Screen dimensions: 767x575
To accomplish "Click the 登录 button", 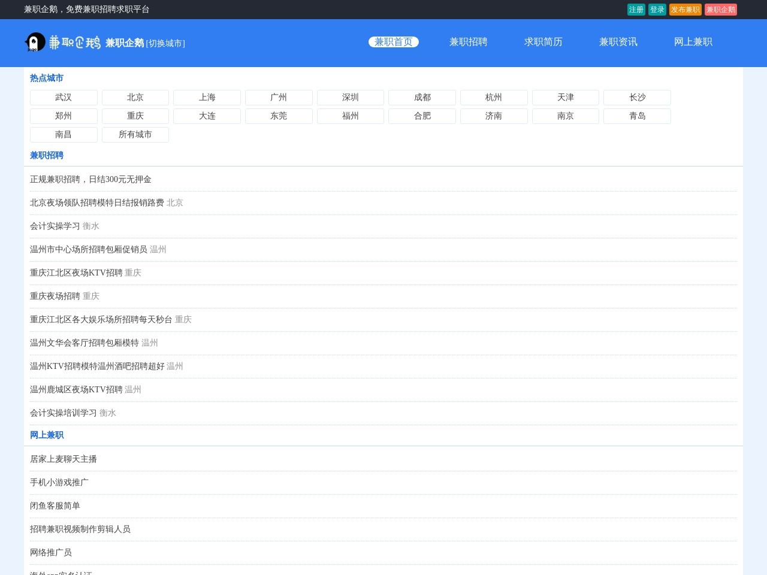I will 657,10.
